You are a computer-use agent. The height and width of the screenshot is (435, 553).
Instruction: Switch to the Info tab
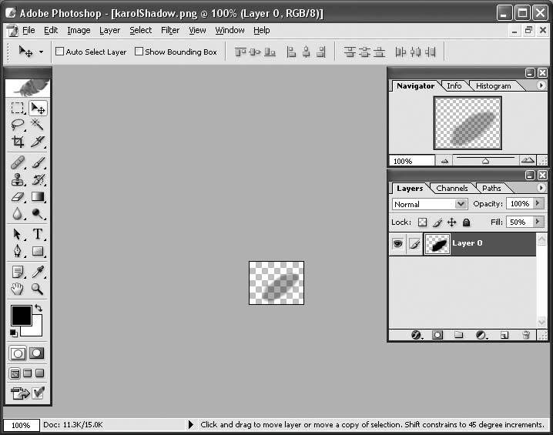(454, 86)
